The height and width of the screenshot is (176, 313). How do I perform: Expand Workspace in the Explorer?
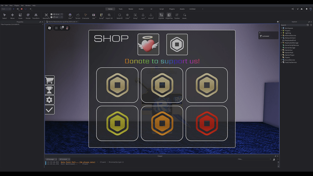282,28
